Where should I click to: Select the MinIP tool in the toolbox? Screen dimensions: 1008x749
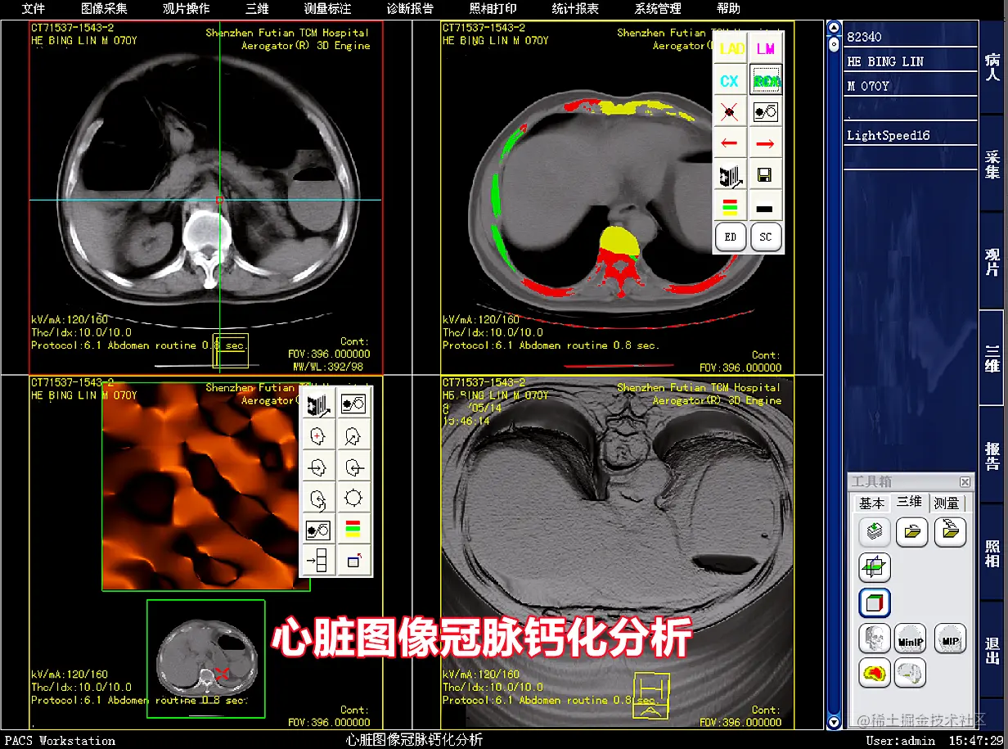click(911, 639)
